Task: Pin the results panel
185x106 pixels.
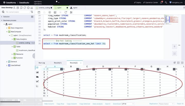Action: (x=175, y=62)
